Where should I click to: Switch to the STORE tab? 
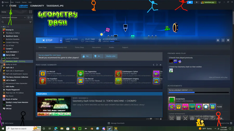[x=13, y=6]
